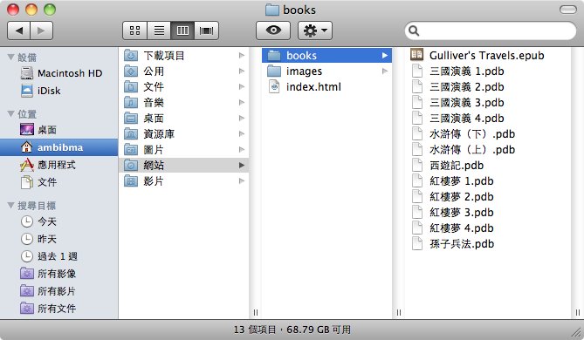Select the 桌面 folder in the first column
The width and height of the screenshot is (584, 340).
[x=183, y=119]
